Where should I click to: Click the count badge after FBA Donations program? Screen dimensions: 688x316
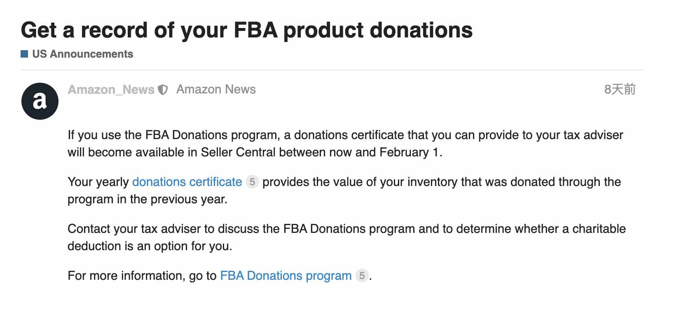362,275
